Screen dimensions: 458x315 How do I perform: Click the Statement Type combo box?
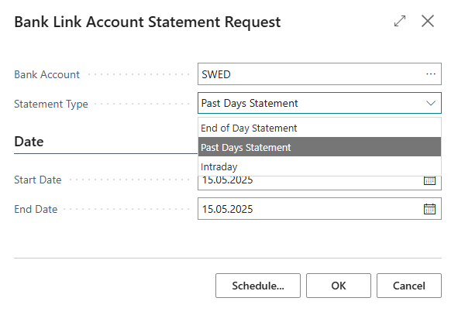319,103
